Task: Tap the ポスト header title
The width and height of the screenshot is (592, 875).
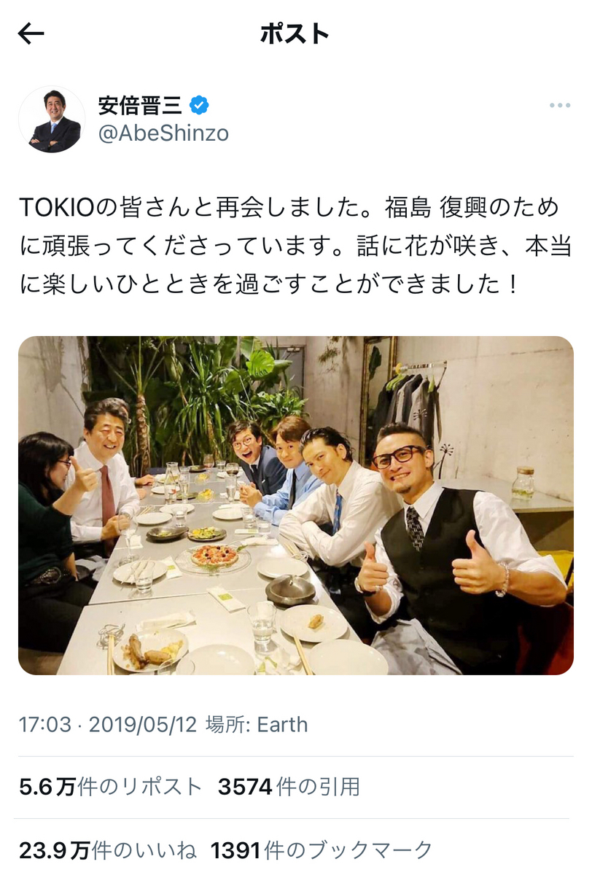Action: 295,34
